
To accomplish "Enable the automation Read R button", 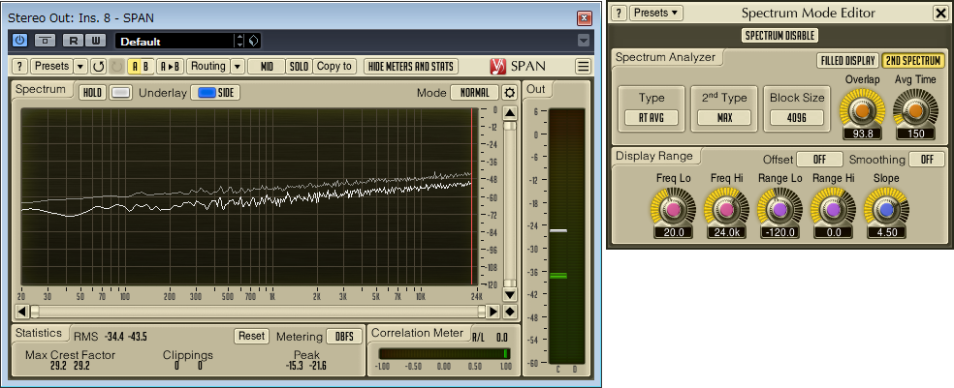I will coord(74,41).
